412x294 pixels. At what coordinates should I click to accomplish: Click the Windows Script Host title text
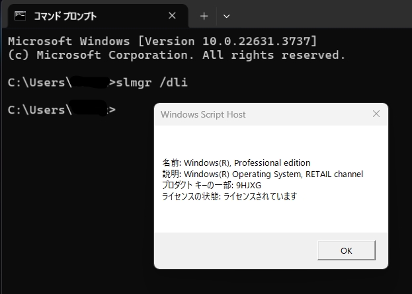pos(203,114)
